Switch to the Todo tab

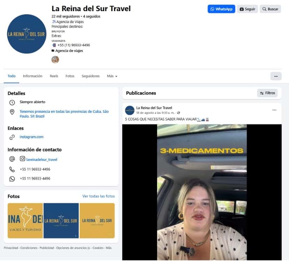pos(12,76)
